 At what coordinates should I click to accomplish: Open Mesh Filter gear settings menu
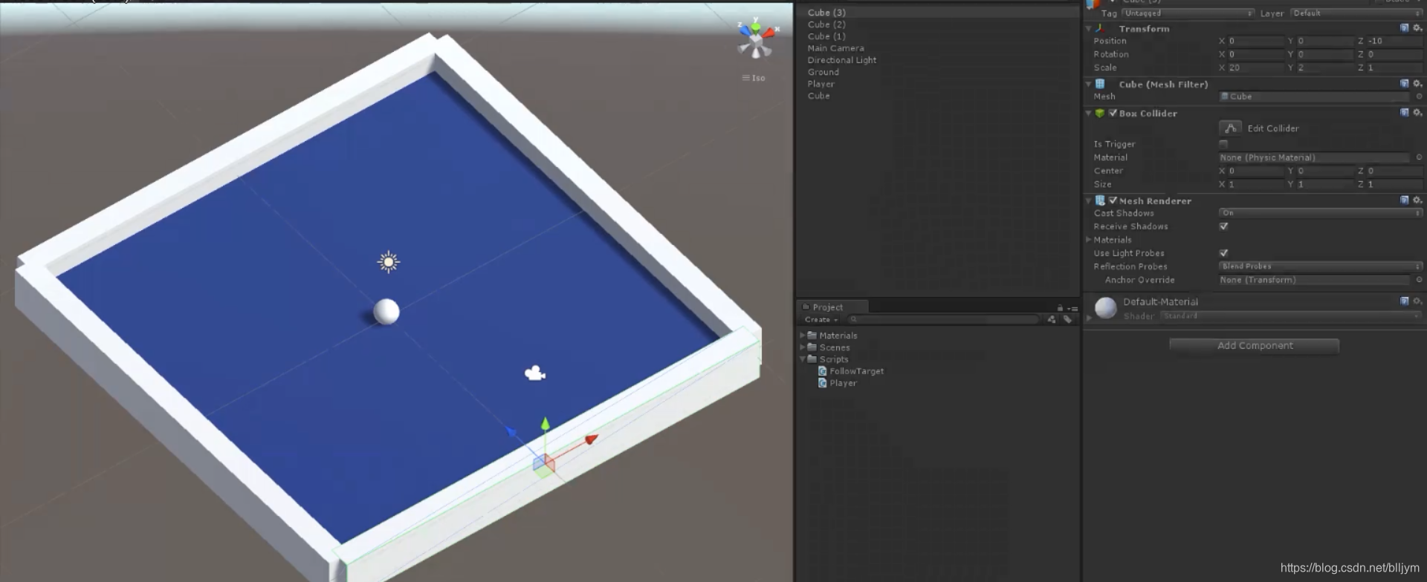1417,84
